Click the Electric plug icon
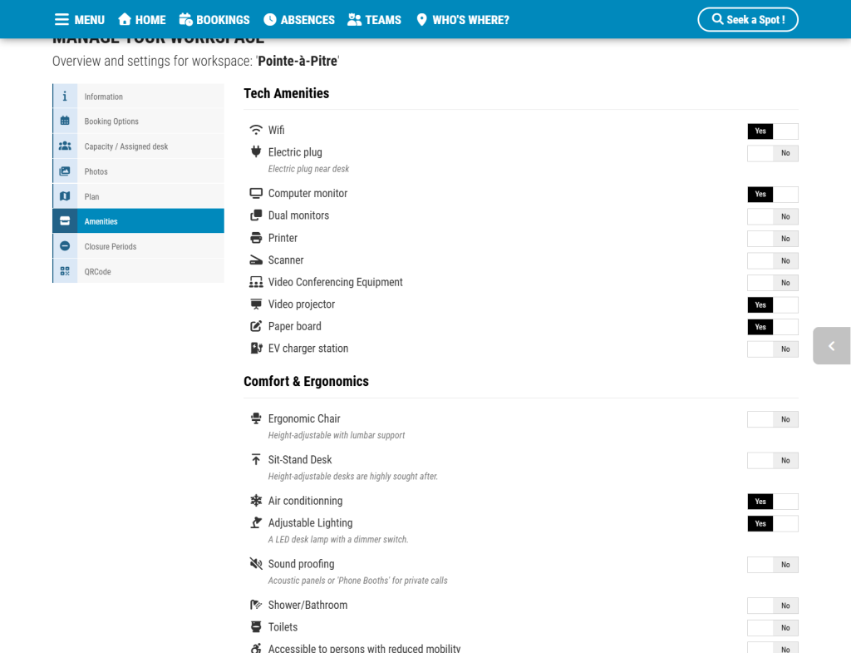Viewport: 851px width, 653px height. point(256,151)
